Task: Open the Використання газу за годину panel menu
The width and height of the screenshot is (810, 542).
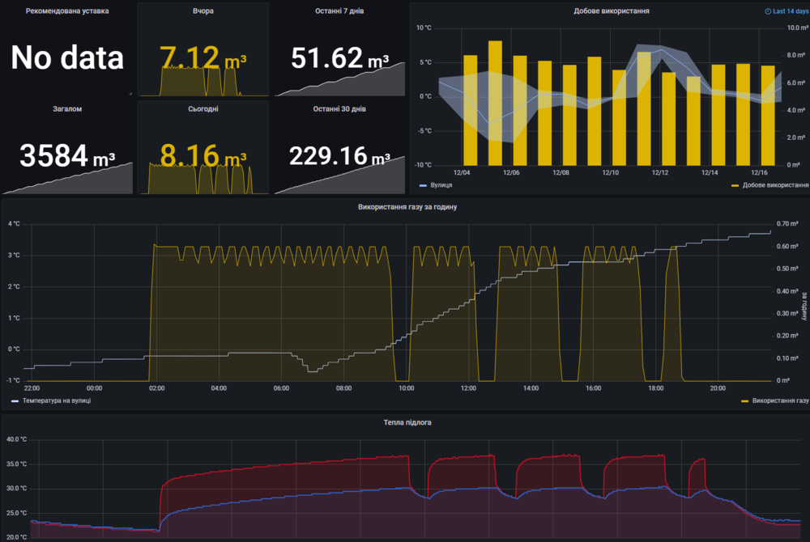Action: 407,207
